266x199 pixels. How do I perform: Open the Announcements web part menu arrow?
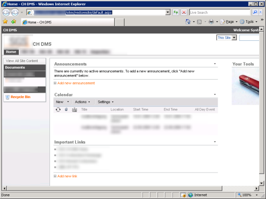click(215, 64)
